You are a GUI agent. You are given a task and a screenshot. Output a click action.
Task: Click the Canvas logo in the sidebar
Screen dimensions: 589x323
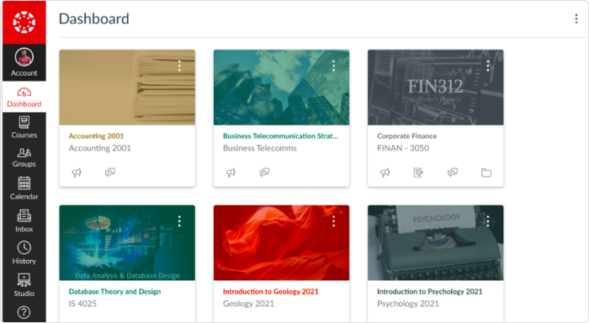coord(24,22)
